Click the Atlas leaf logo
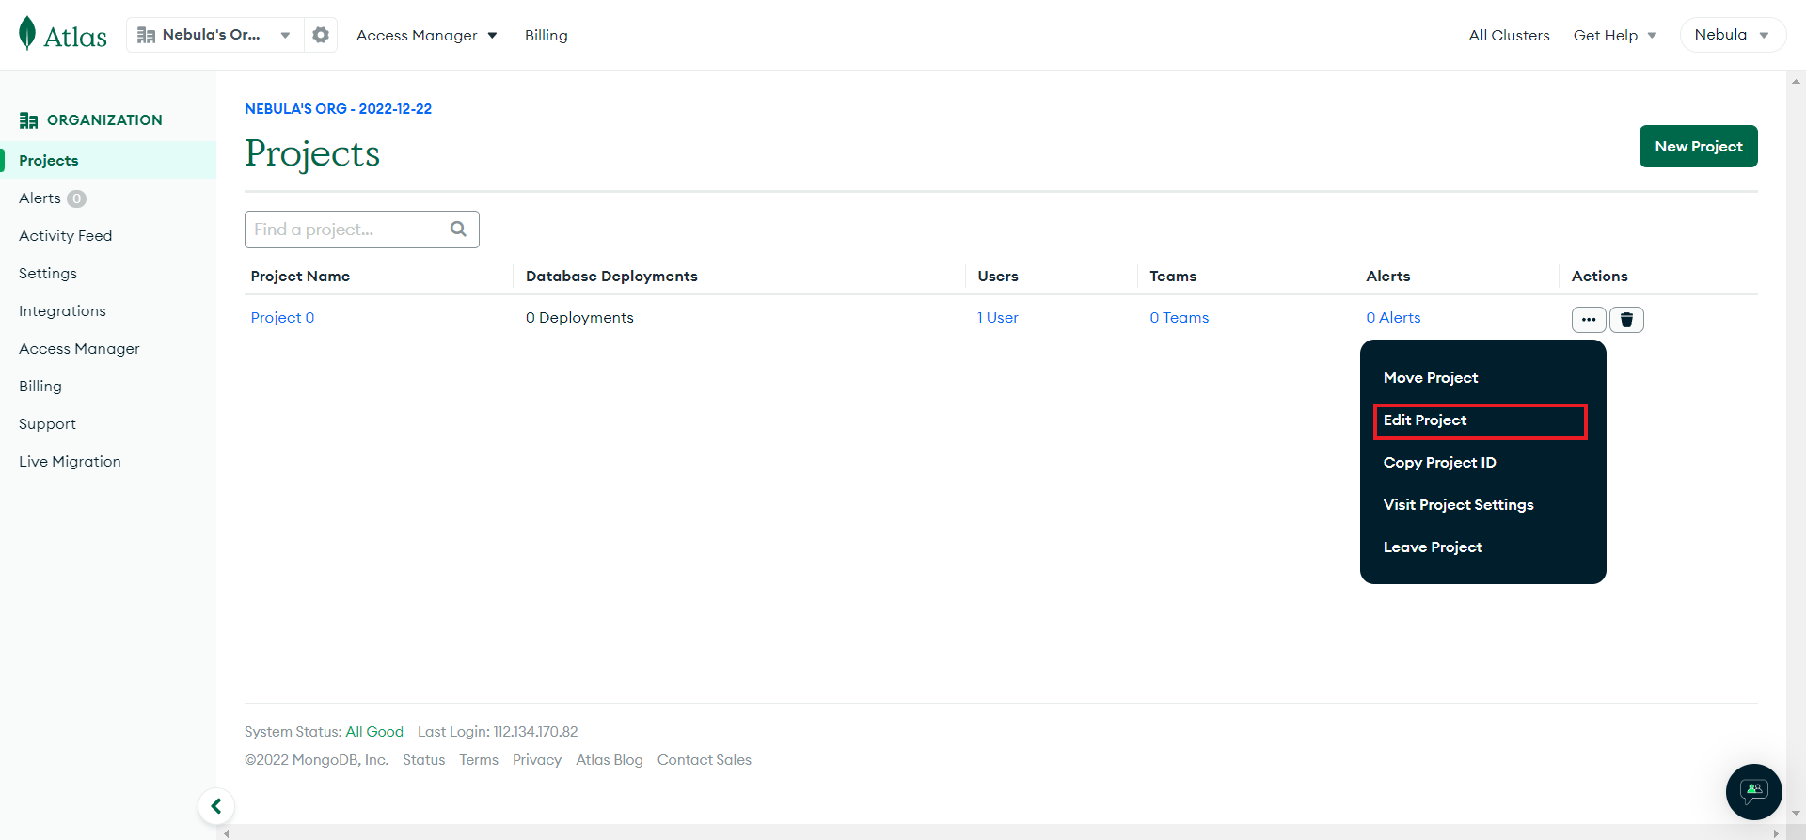 coord(27,34)
